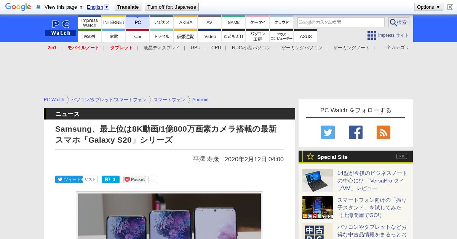Open the クラウド nav tab
Viewport: 457px width, 239px height.
pyautogui.click(x=281, y=22)
